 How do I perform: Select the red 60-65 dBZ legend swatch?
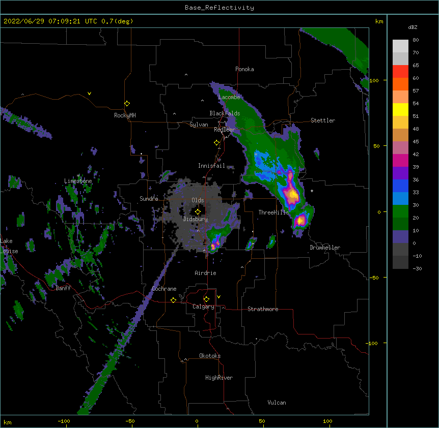400,72
